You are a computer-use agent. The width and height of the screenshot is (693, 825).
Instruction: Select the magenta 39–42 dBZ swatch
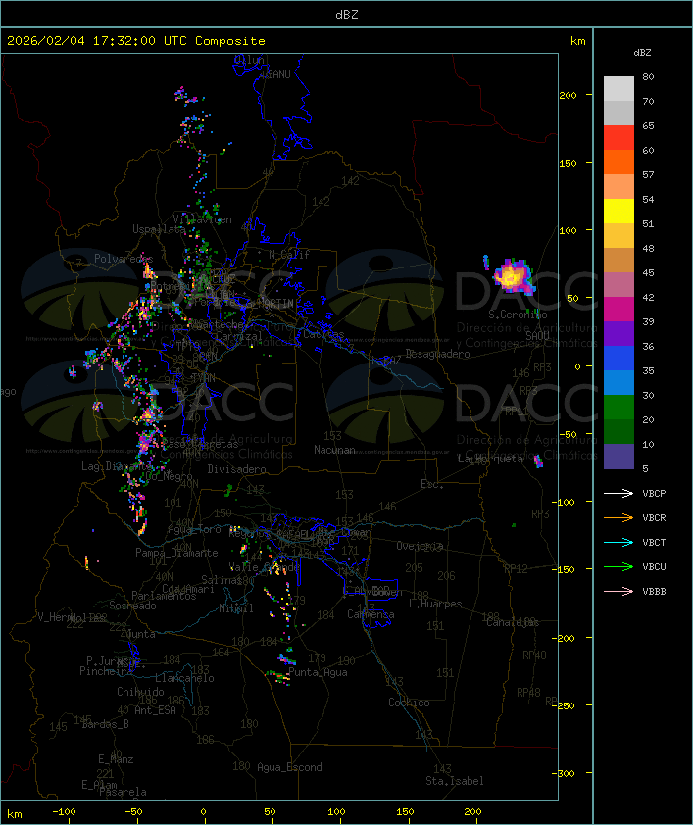(619, 309)
